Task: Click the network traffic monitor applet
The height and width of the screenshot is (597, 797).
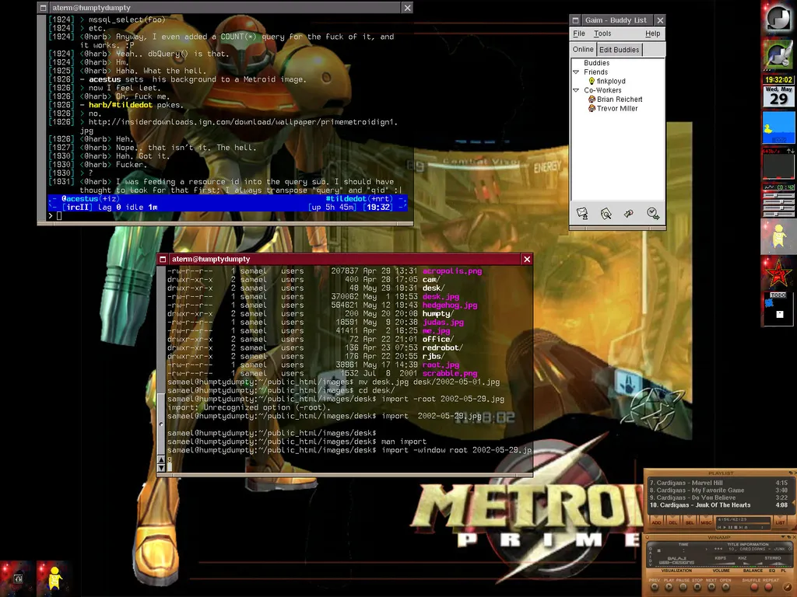Action: [x=778, y=165]
